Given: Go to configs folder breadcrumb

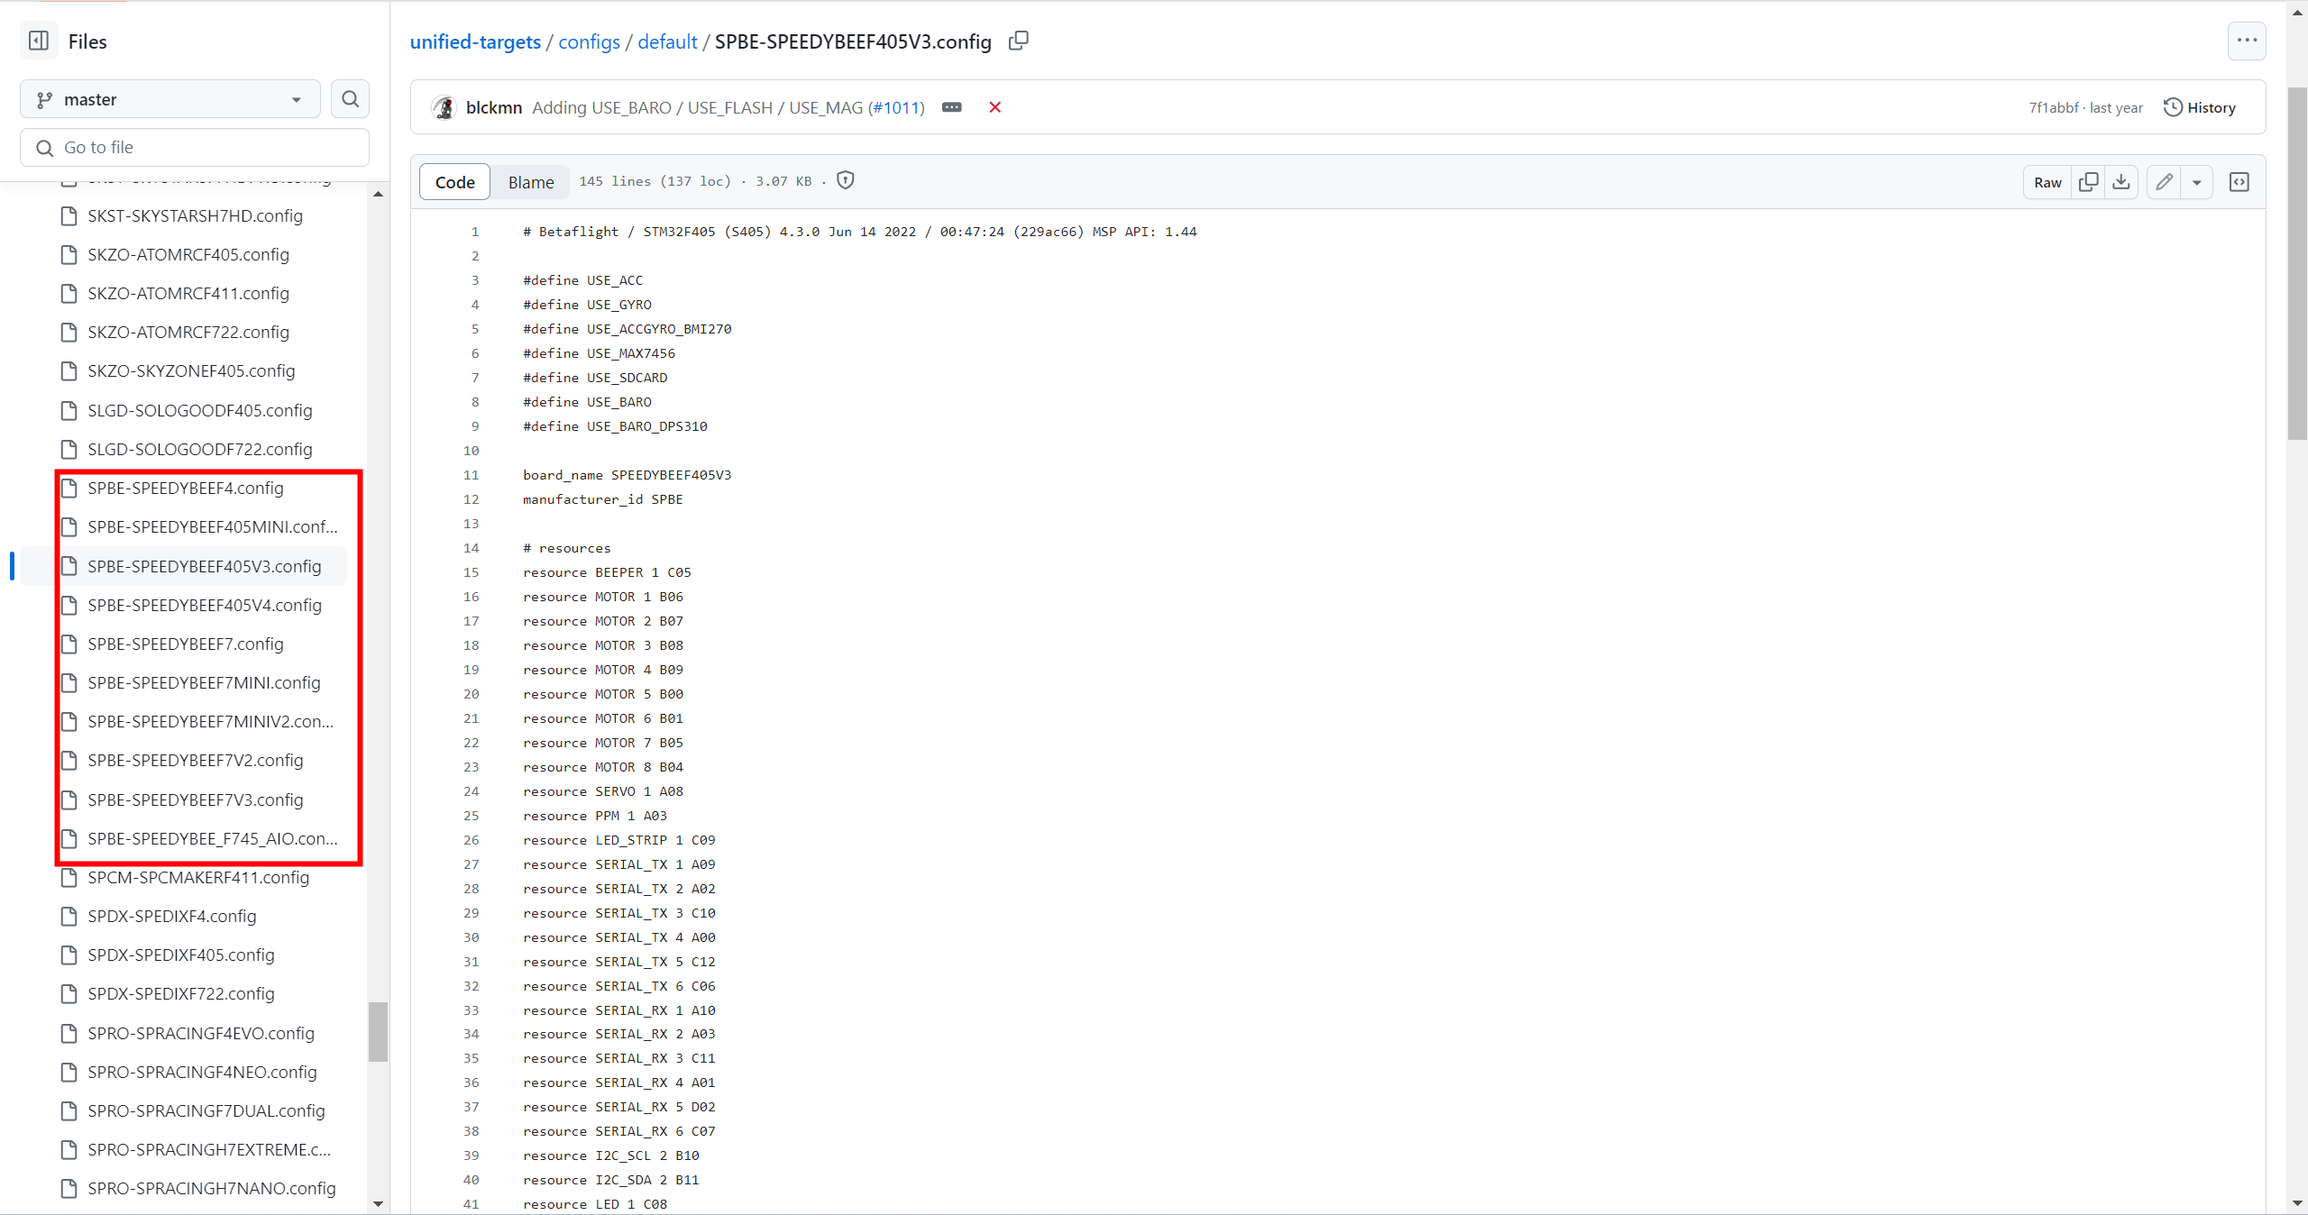Looking at the screenshot, I should pos(589,41).
